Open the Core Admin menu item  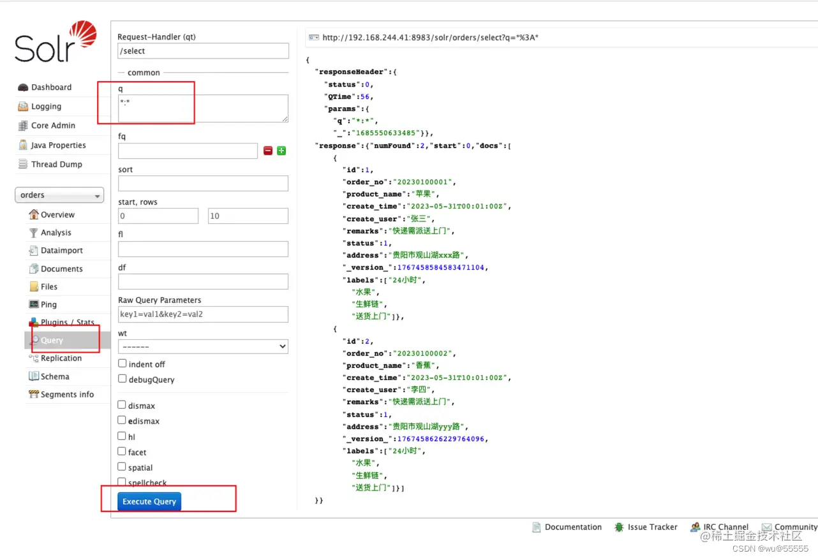[x=53, y=126]
